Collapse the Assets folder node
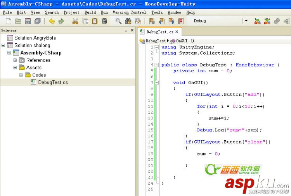The image size is (291, 196). [x=15, y=68]
